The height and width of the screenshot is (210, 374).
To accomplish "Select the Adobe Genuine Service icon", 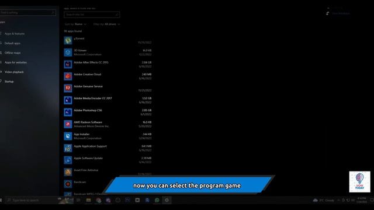I will coord(68,88).
